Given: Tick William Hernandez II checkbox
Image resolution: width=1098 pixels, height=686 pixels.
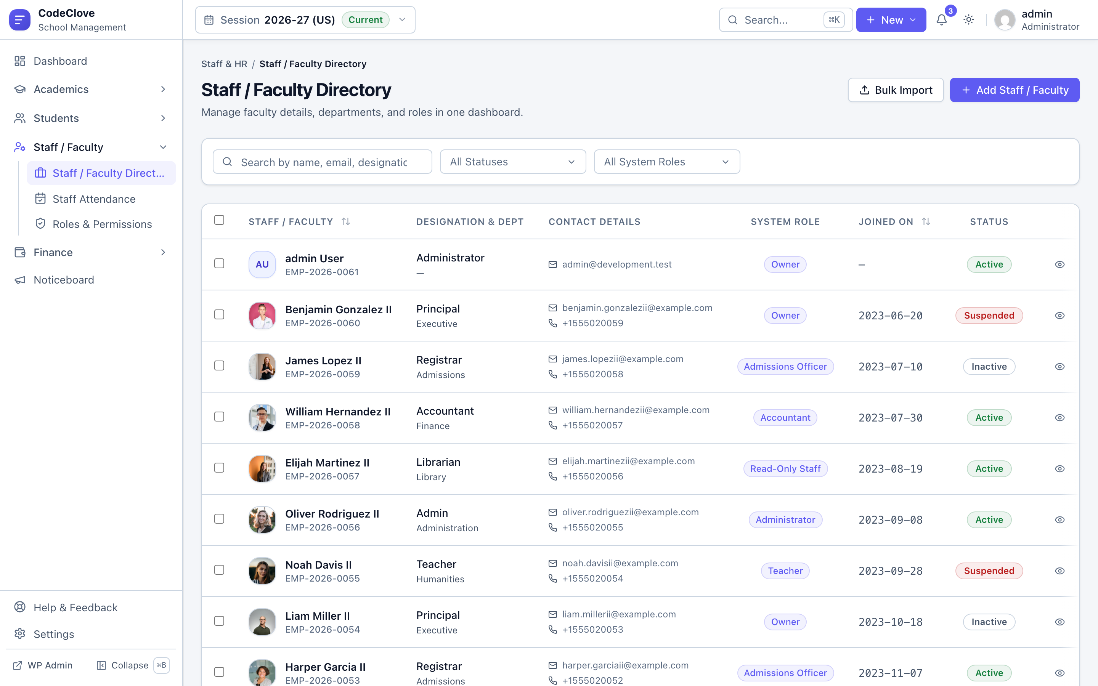Looking at the screenshot, I should [x=219, y=417].
